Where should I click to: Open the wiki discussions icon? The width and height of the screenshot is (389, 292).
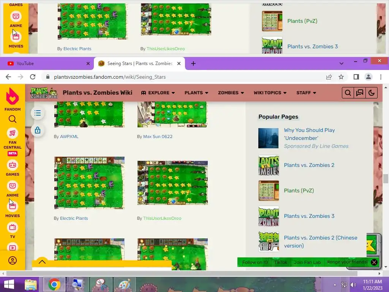(359, 93)
